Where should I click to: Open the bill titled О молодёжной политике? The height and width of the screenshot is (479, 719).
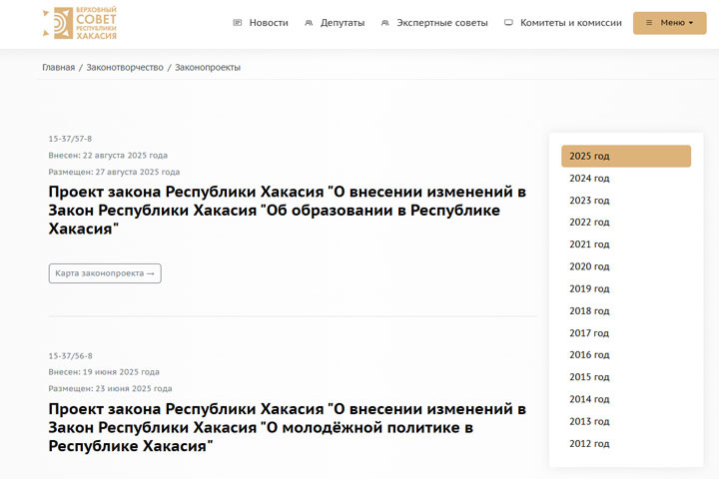point(287,427)
